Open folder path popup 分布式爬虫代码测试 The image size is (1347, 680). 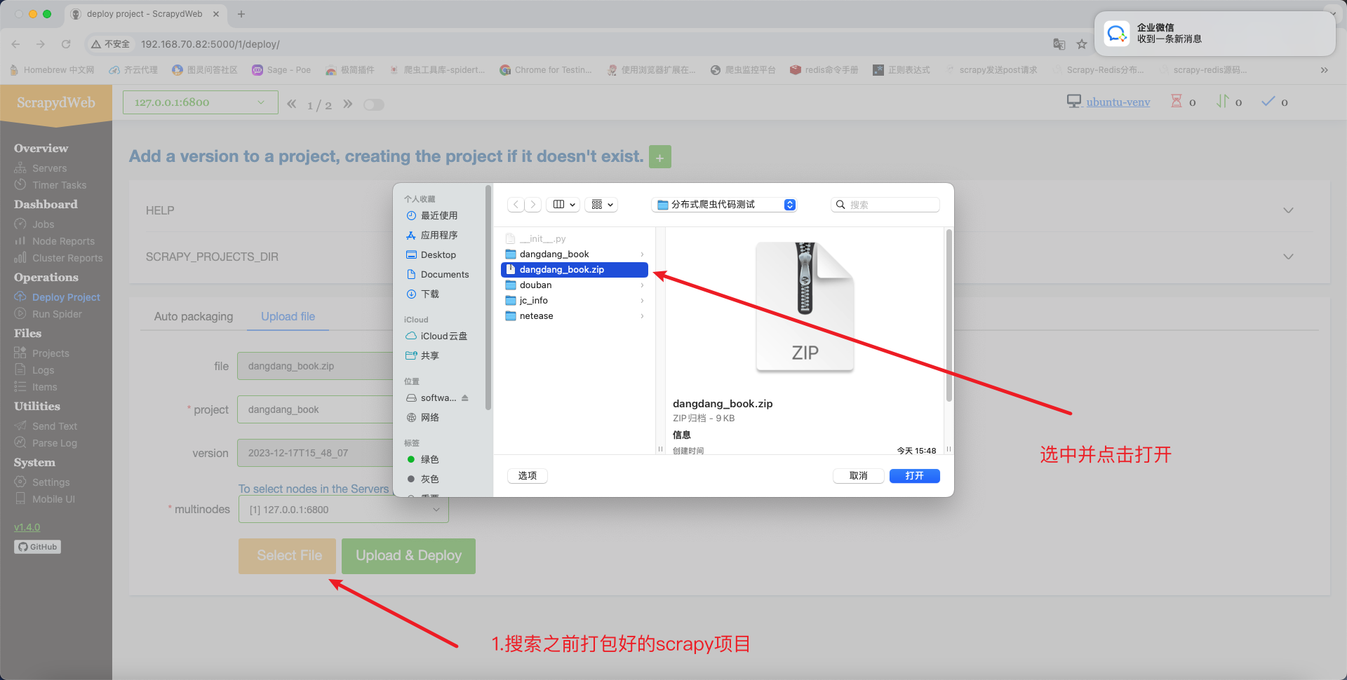pyautogui.click(x=724, y=205)
